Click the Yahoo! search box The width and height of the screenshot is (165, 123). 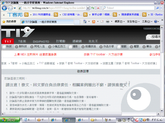[128, 8]
